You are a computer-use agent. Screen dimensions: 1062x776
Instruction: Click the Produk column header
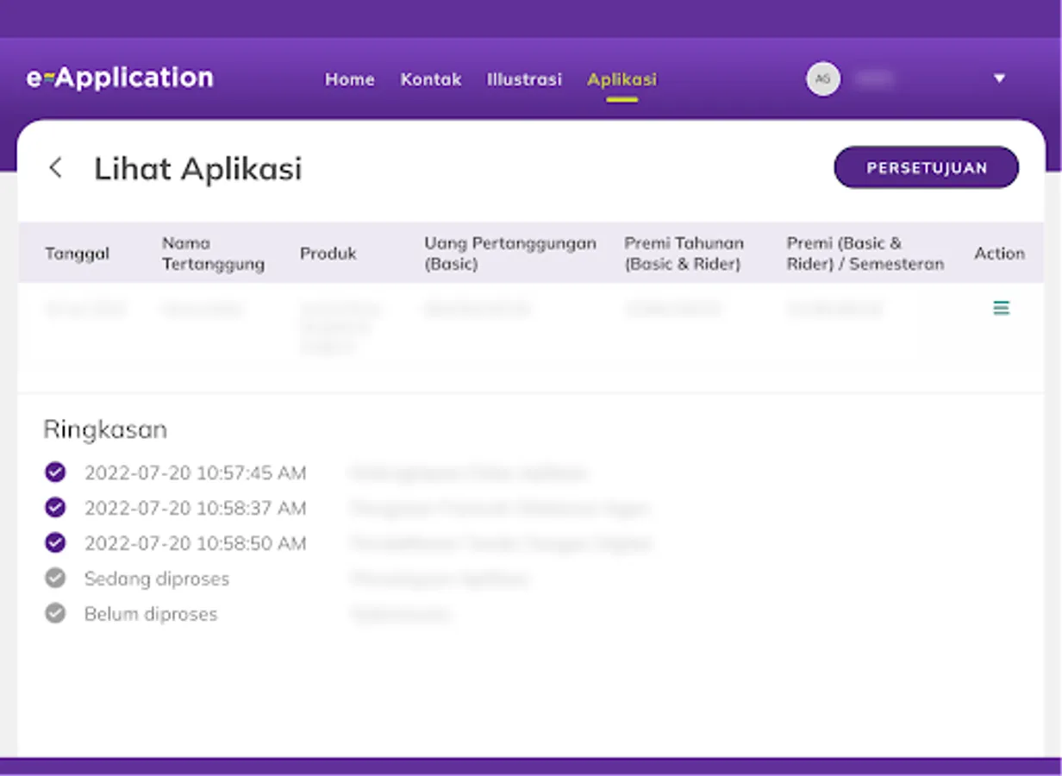[x=328, y=253]
